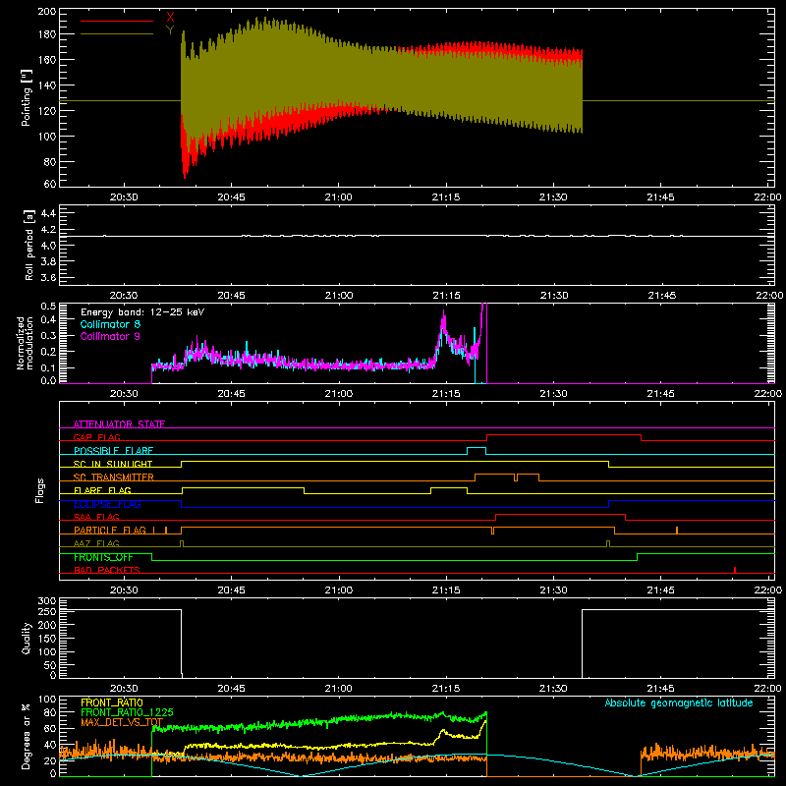Click the Pointing axis label
The height and width of the screenshot is (786, 786).
coord(27,98)
